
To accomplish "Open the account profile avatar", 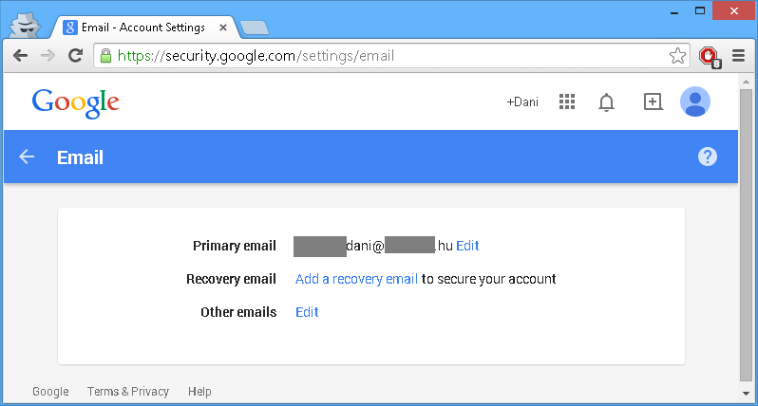I will coord(695,101).
